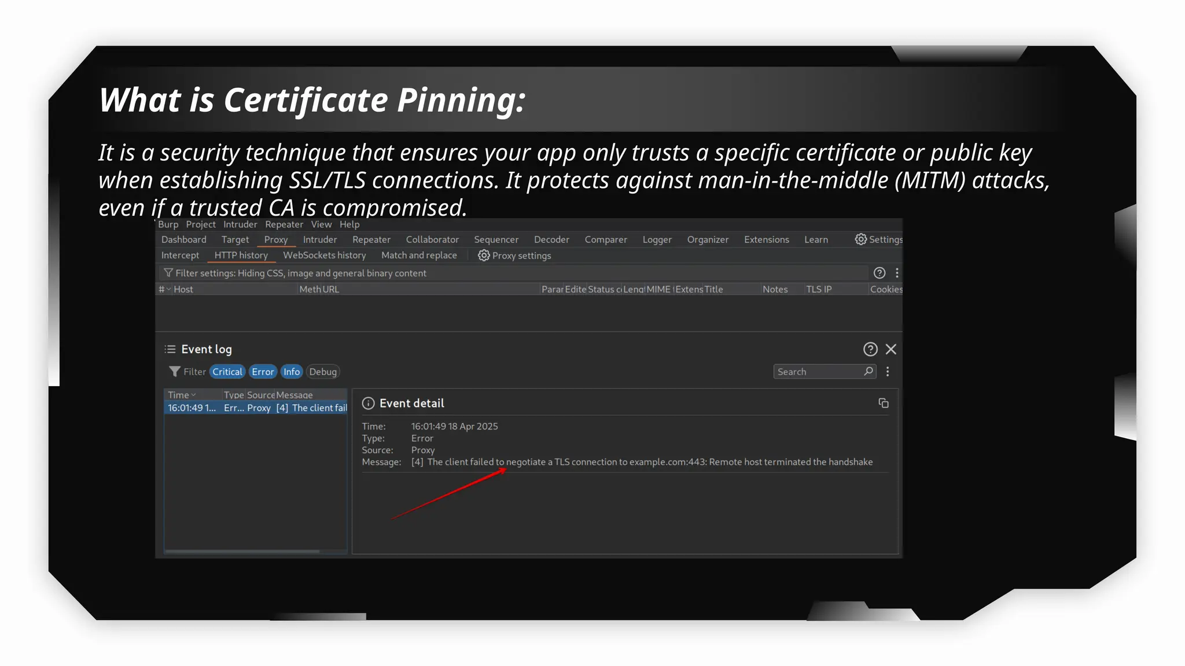Click the Filter settings bar text
This screenshot has height=666, width=1185.
tap(301, 273)
